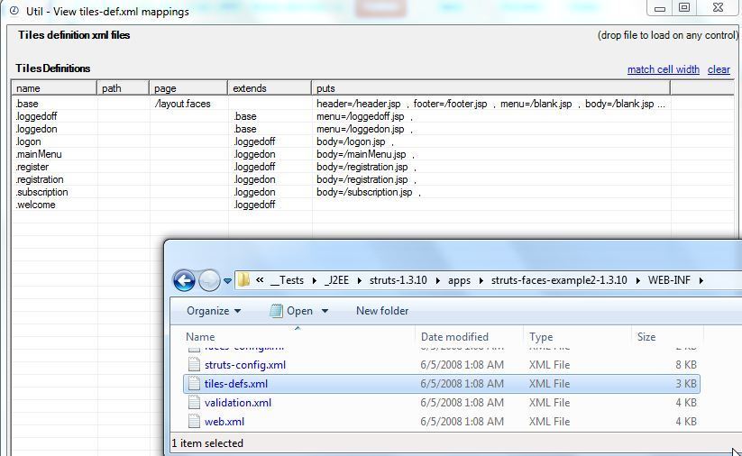Select the .mainMenu row in TilesDefinitions
Image resolution: width=742 pixels, height=456 pixels.
pos(39,154)
